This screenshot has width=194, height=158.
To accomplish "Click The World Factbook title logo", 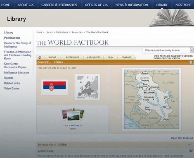I will 73,42.
